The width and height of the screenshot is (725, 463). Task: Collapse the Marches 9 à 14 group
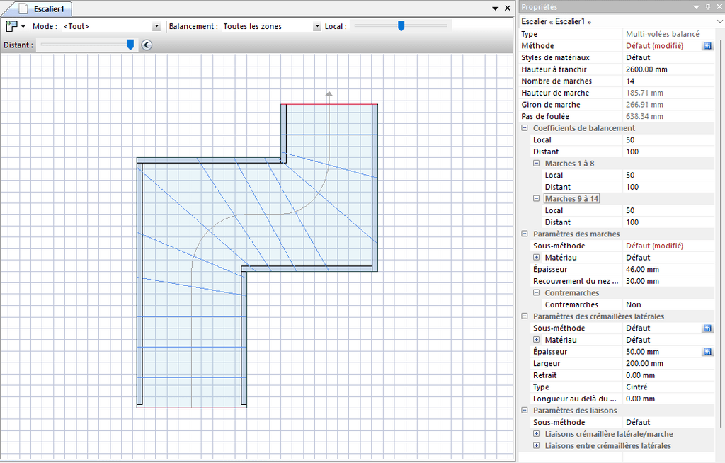(537, 198)
